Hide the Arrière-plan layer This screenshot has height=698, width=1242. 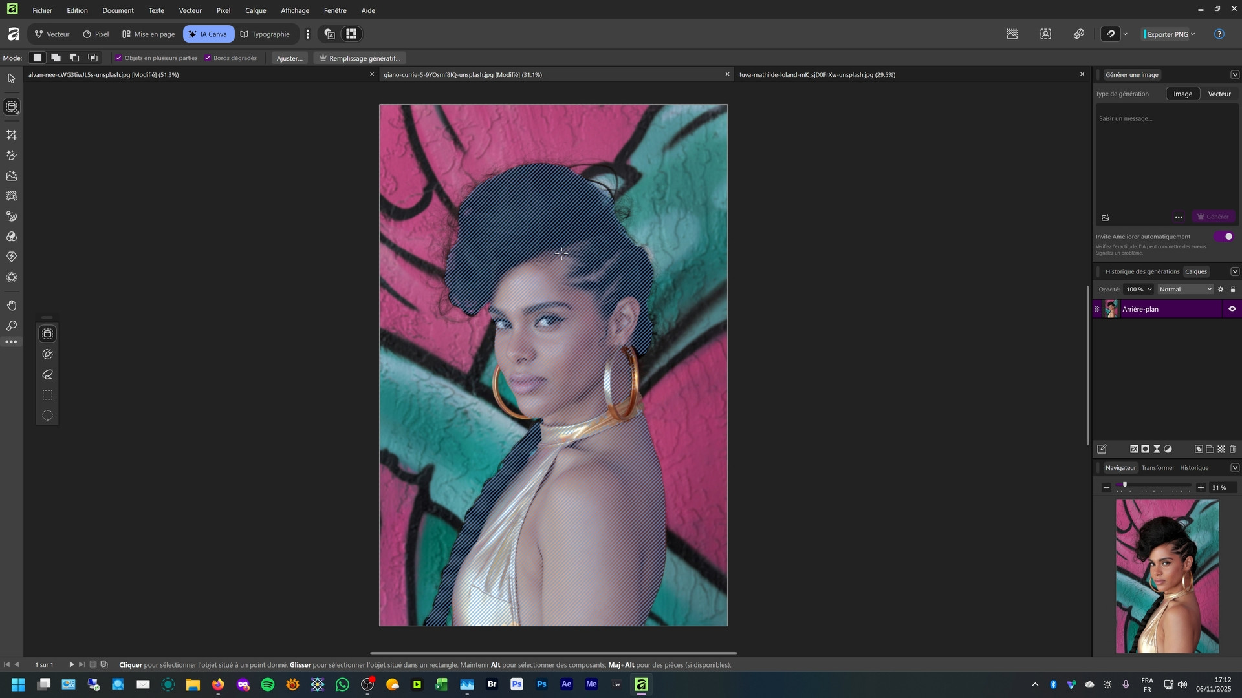1232,309
